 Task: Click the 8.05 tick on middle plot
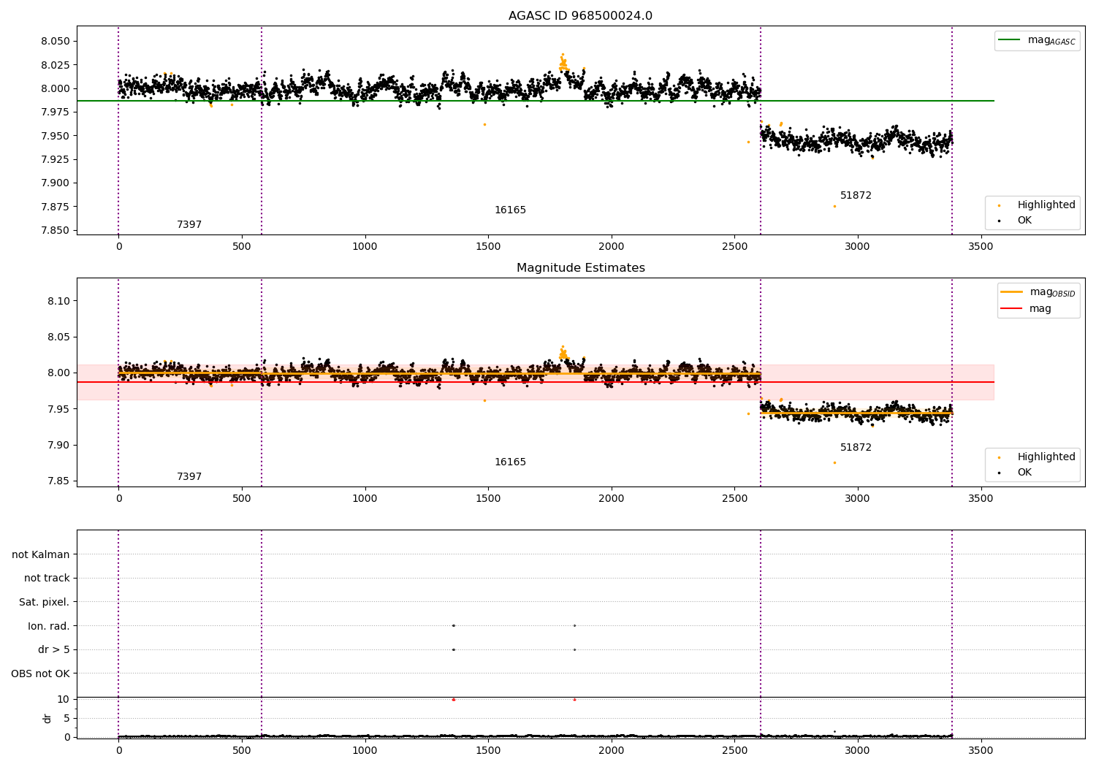tap(58, 337)
